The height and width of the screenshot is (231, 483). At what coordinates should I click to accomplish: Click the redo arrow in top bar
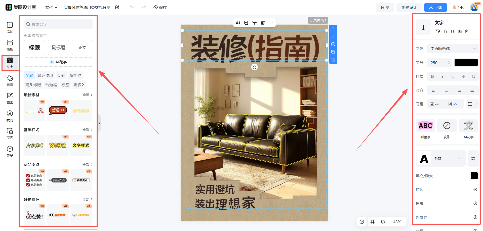coord(144,7)
